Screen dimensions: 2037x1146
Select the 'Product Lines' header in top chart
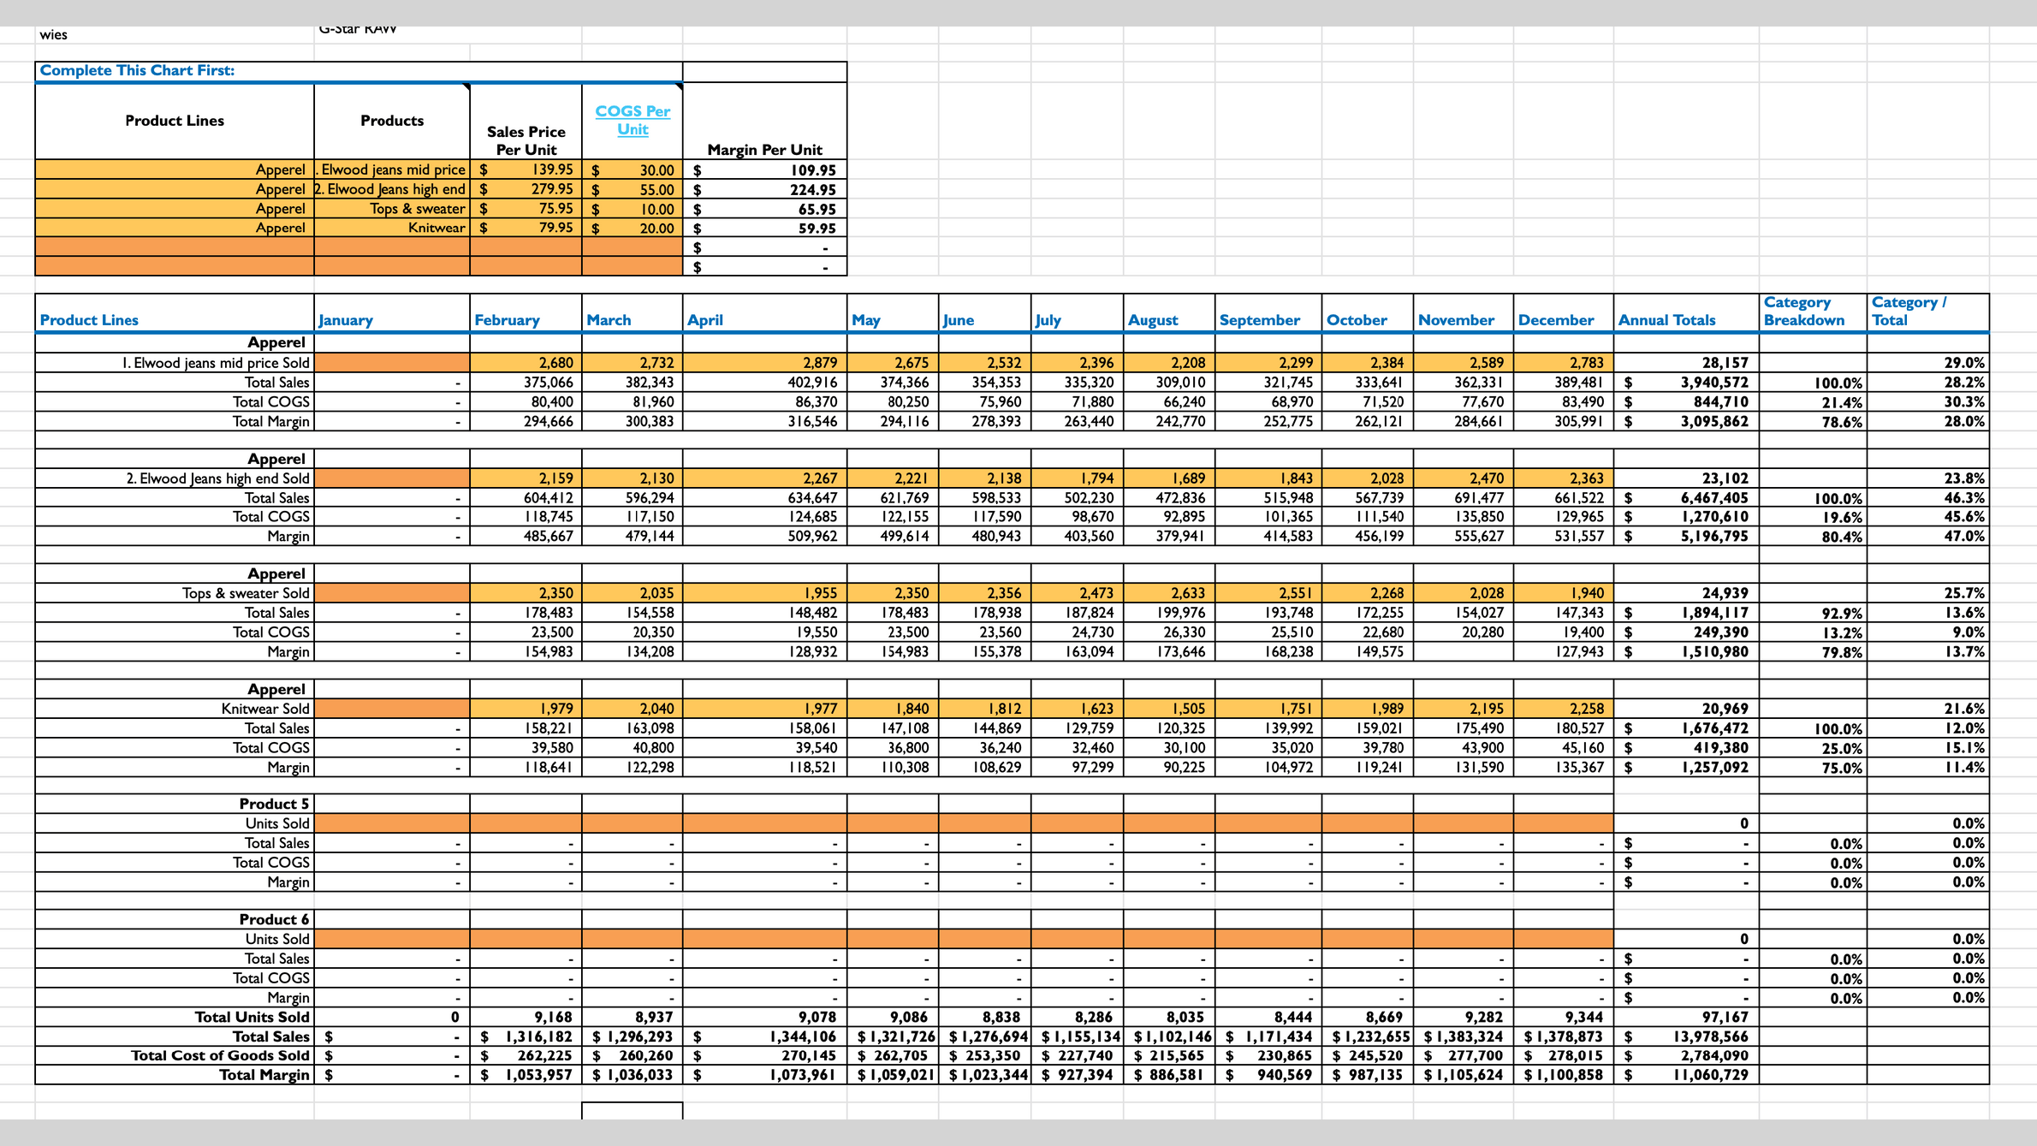click(175, 122)
